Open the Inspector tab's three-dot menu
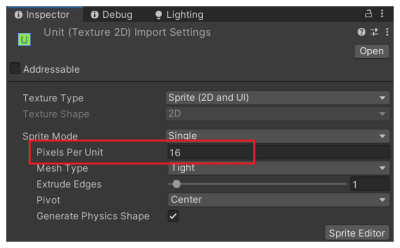Viewport: 400px width, 248px height. coord(382,14)
